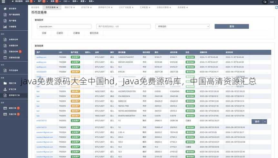The height and width of the screenshot is (158, 278).
Task: Open the root account dropdown
Action: point(273,2)
